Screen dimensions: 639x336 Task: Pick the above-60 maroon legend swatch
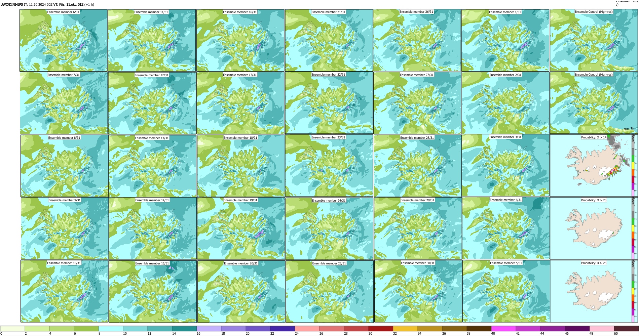click(x=626, y=329)
